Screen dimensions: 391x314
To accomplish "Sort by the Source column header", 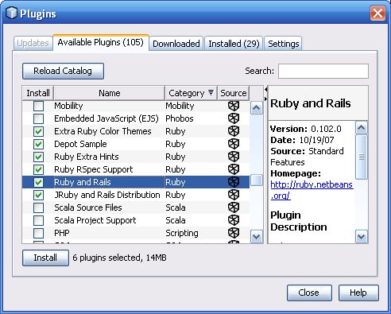I will pos(234,93).
